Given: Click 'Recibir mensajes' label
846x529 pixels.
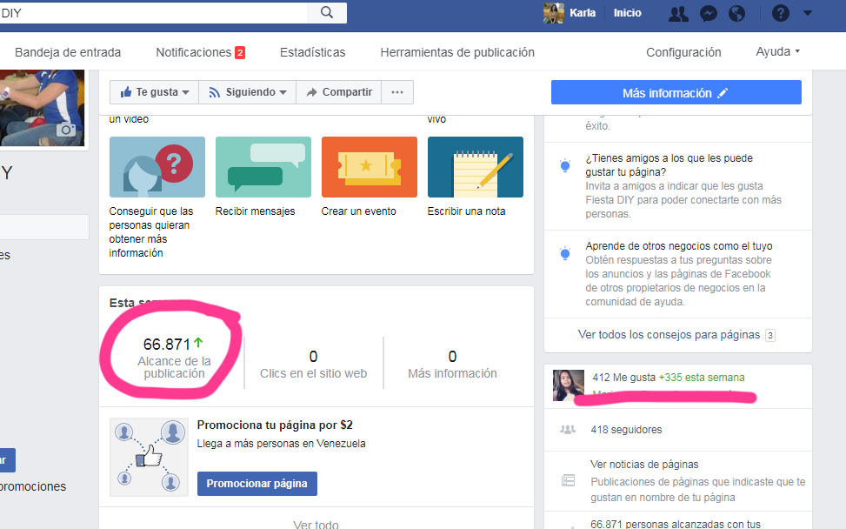Looking at the screenshot, I should [256, 211].
